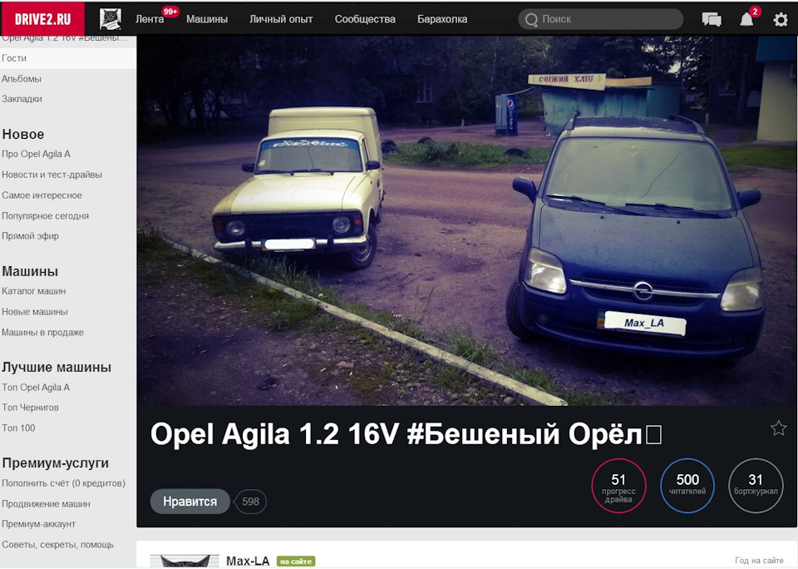The image size is (798, 569).
Task: Click the Max-LA author avatar thumbnail
Action: point(185,561)
